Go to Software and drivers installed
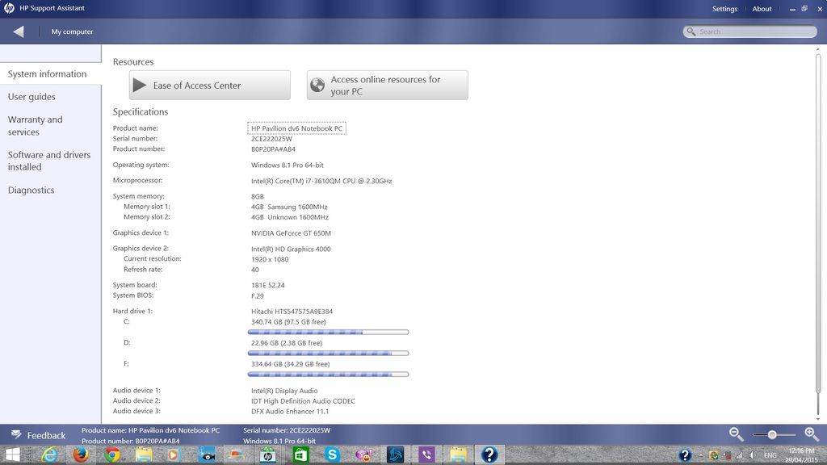Viewport: 827px width, 465px height. pos(48,161)
